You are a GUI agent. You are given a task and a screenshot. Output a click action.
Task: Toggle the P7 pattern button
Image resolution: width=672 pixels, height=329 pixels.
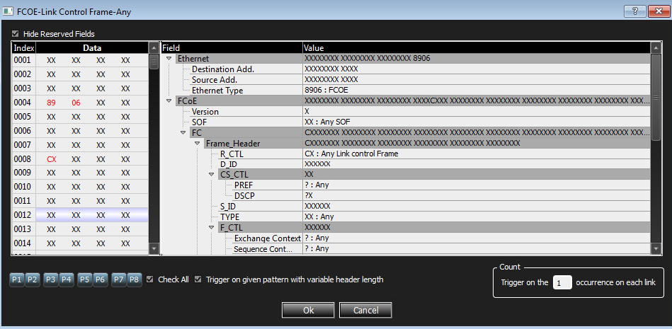coord(119,279)
